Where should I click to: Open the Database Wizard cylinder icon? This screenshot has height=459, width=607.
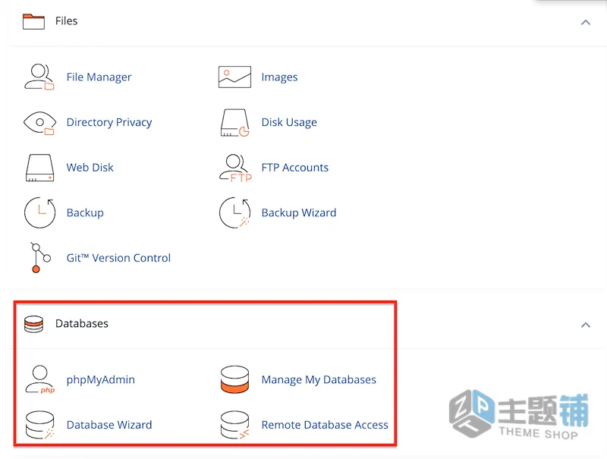(40, 425)
